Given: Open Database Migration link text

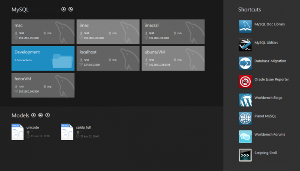Looking at the screenshot, I should tap(270, 61).
